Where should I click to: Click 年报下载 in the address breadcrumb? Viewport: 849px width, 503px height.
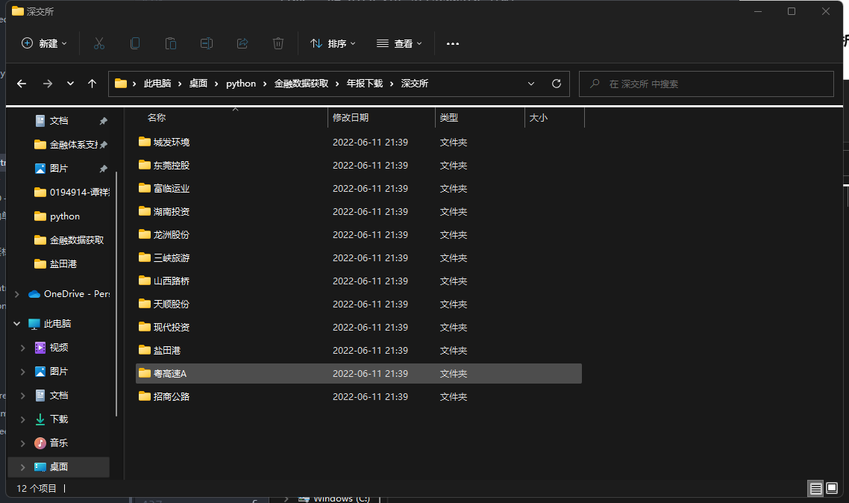(x=364, y=84)
